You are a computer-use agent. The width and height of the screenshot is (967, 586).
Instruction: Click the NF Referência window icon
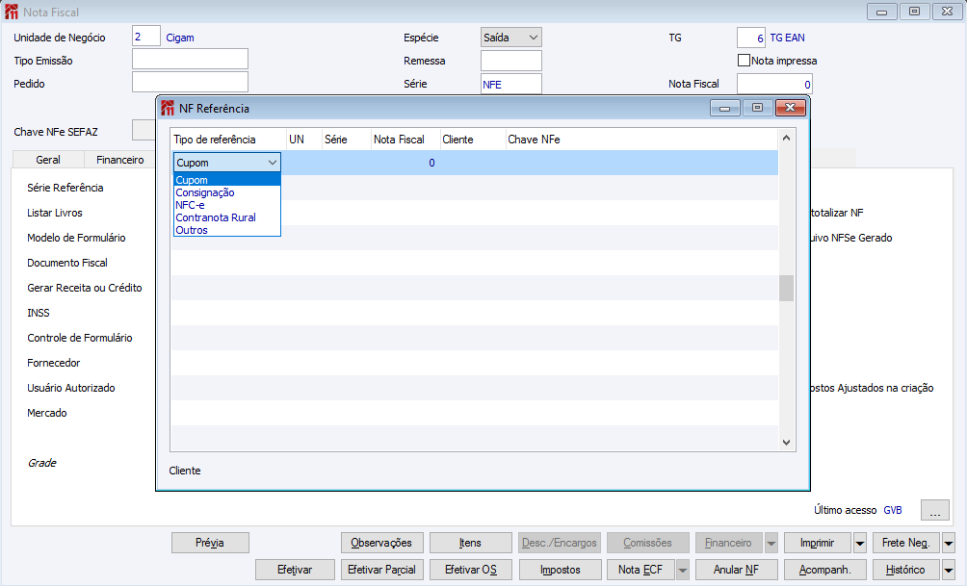[168, 109]
